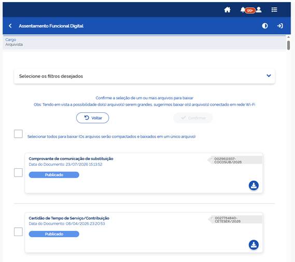Go to the home page icon
This screenshot has width=295, height=262.
(x=227, y=10)
